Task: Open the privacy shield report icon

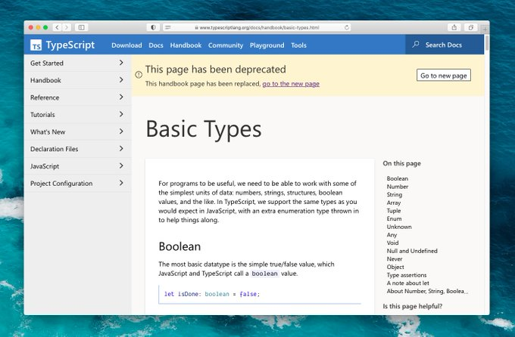Action: point(153,27)
